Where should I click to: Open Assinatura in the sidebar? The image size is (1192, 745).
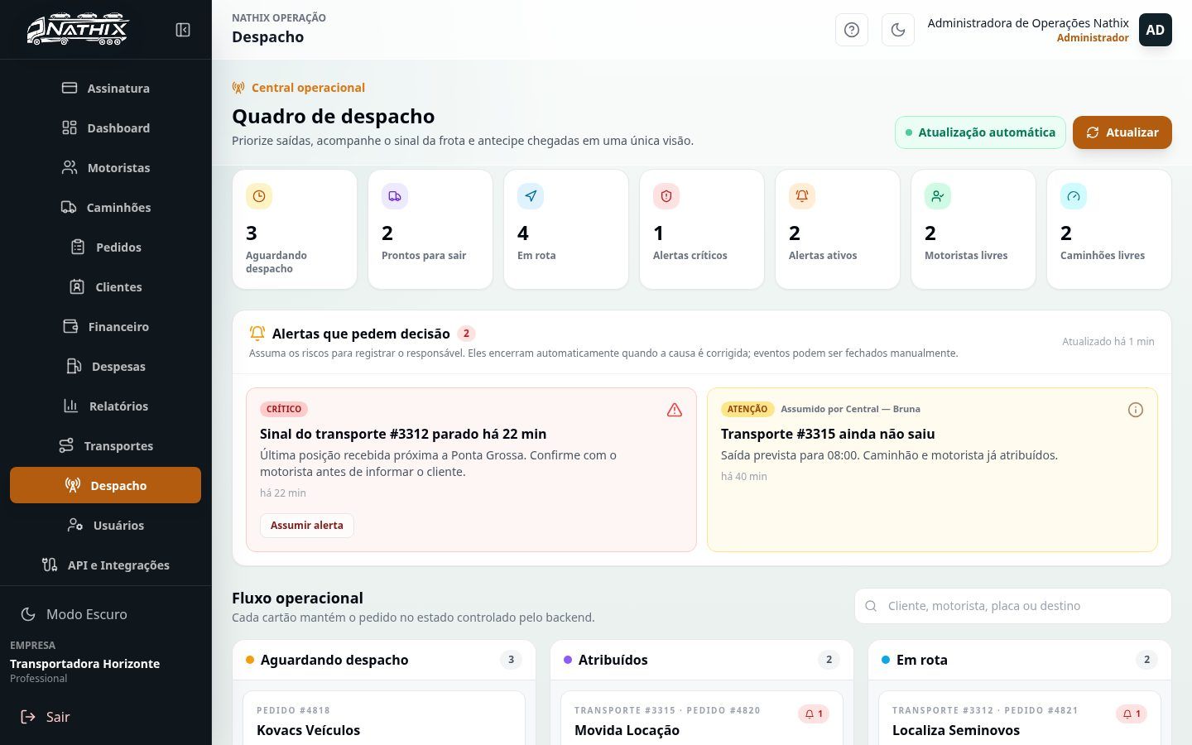click(x=106, y=89)
